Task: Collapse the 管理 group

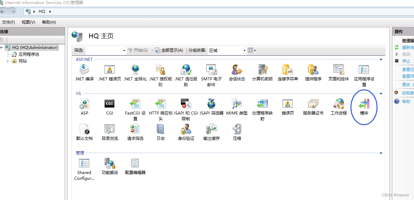Action: (381, 153)
